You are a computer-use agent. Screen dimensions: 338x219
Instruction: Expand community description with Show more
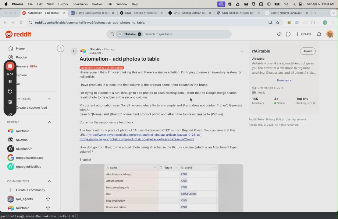pos(284,80)
